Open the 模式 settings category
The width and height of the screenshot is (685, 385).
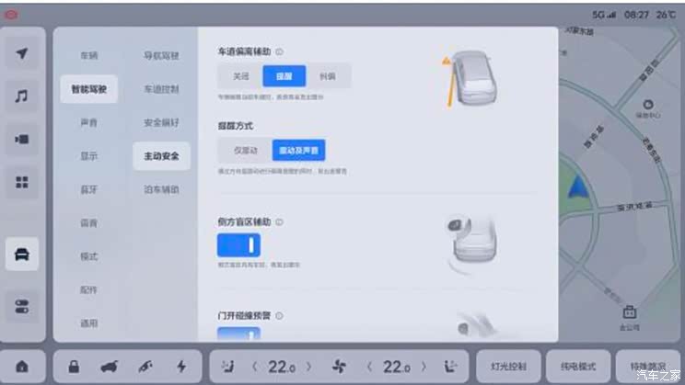click(89, 256)
